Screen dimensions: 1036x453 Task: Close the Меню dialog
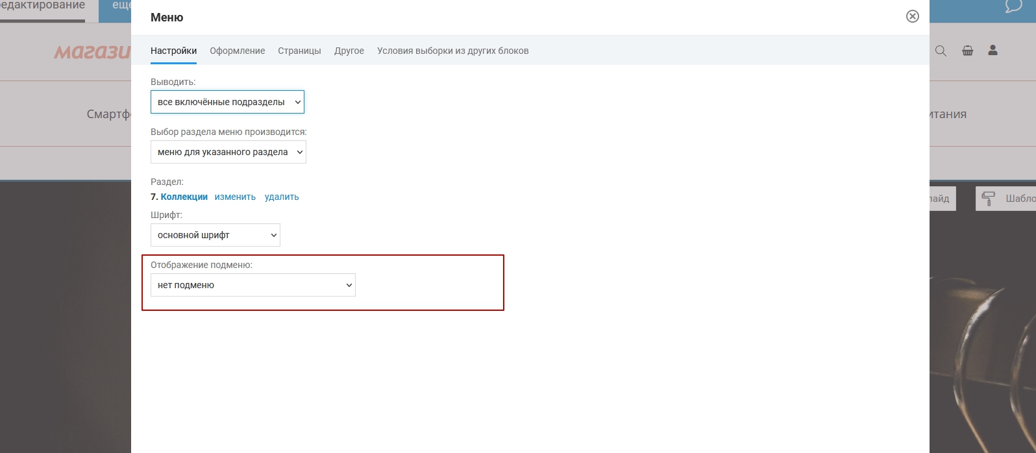click(912, 16)
